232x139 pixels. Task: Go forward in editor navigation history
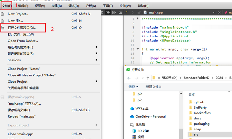coord(132,13)
